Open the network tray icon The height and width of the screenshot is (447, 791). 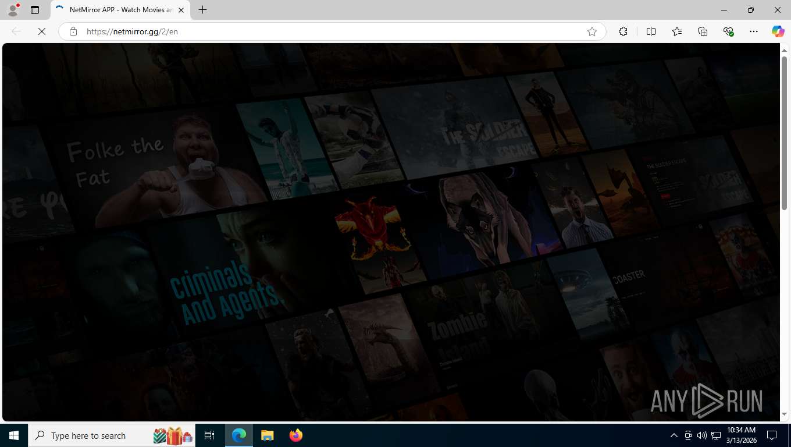click(x=716, y=435)
